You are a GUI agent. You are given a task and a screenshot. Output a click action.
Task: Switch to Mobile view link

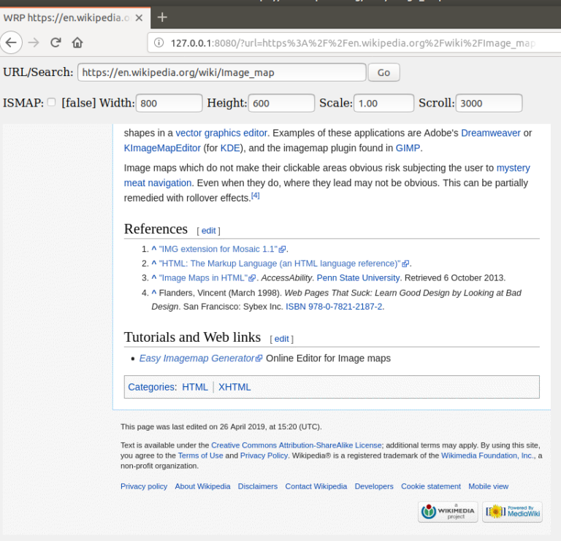click(x=489, y=487)
